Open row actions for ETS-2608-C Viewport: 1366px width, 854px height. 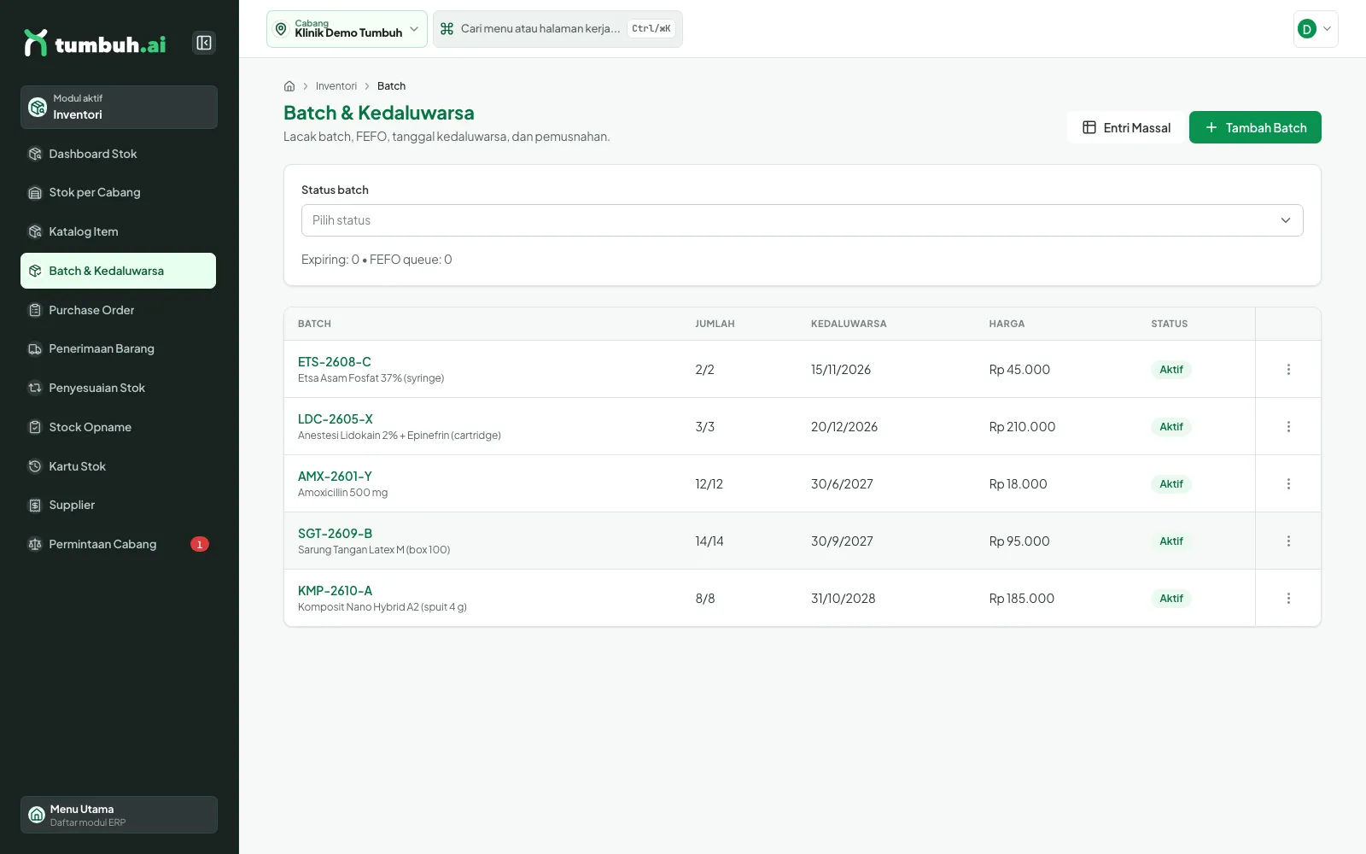pyautogui.click(x=1288, y=370)
